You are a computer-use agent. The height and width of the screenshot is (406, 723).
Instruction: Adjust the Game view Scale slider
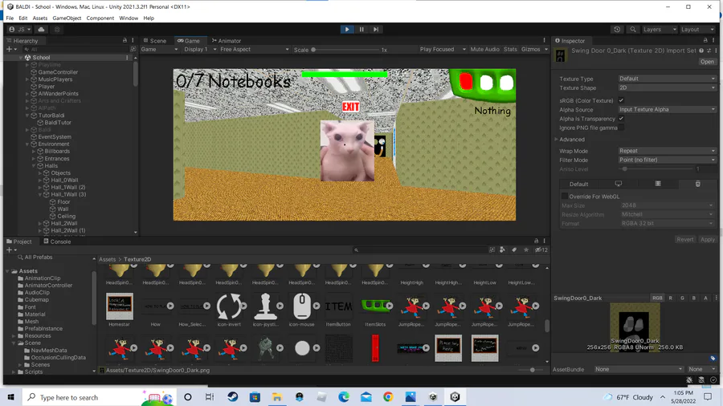345,49
